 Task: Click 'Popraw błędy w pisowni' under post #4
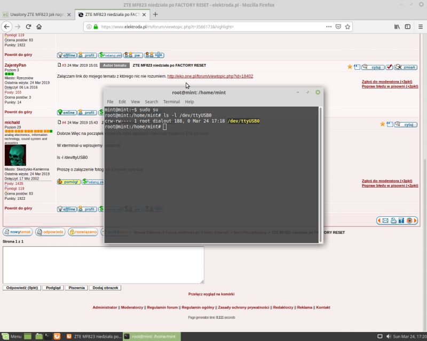tap(390, 186)
